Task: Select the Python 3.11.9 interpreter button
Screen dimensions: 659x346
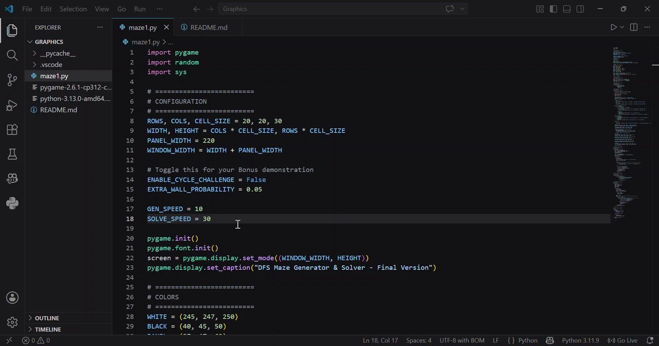Action: 580,340
